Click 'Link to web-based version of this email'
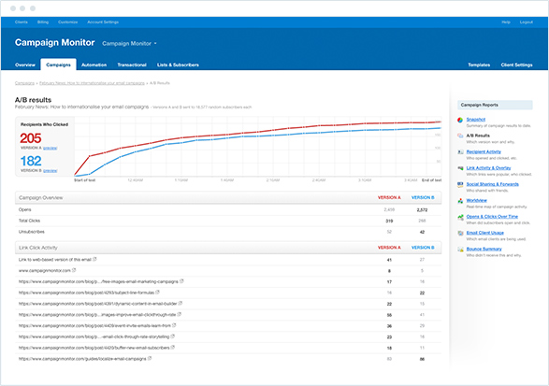The width and height of the screenshot is (549, 386). click(x=54, y=260)
